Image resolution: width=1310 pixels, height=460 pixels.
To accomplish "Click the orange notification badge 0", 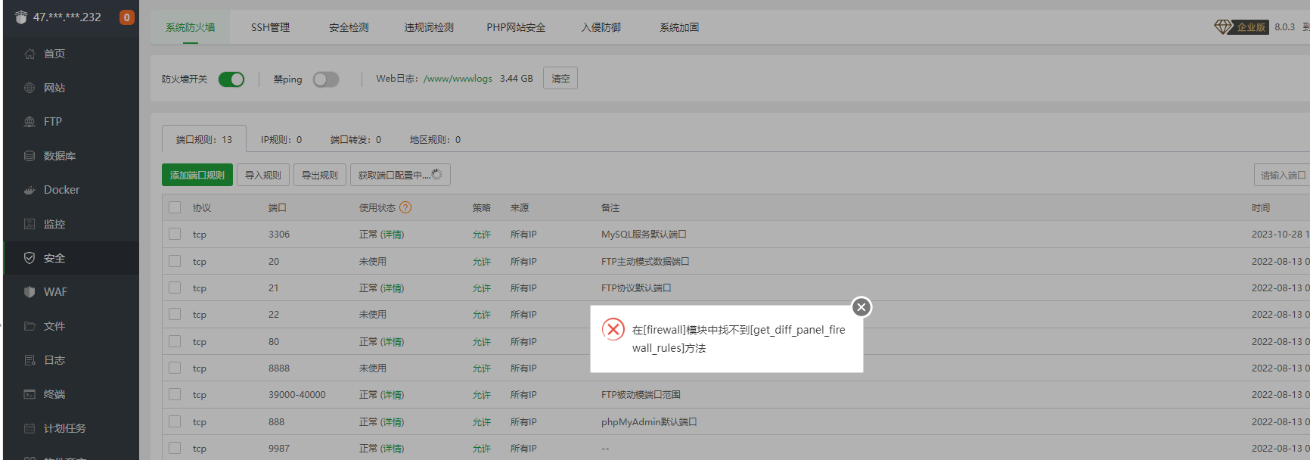I will pos(127,17).
